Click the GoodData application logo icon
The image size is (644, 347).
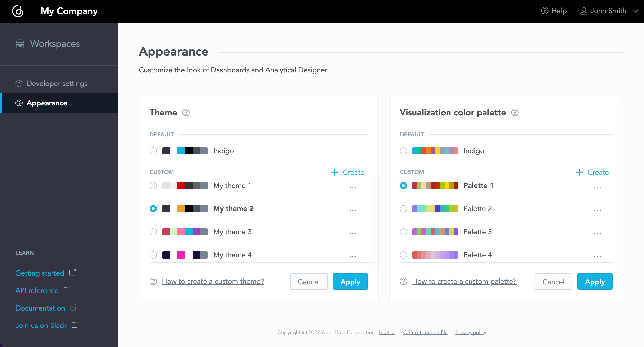pos(17,11)
